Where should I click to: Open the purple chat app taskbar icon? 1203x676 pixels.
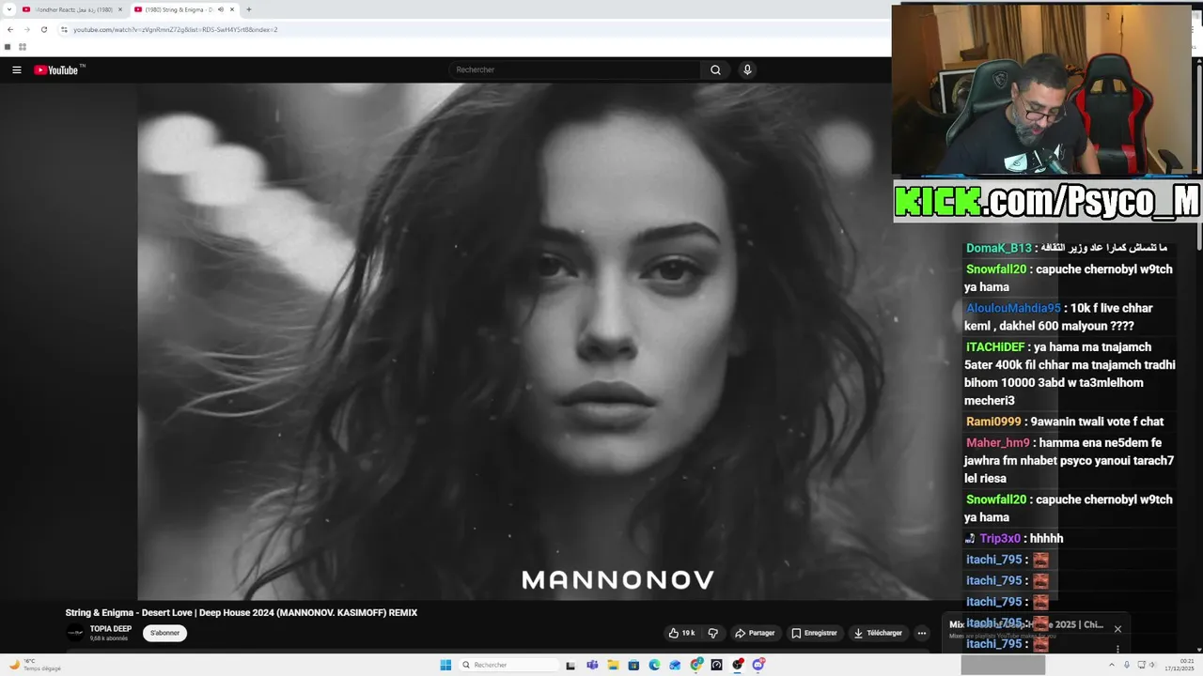(x=758, y=665)
